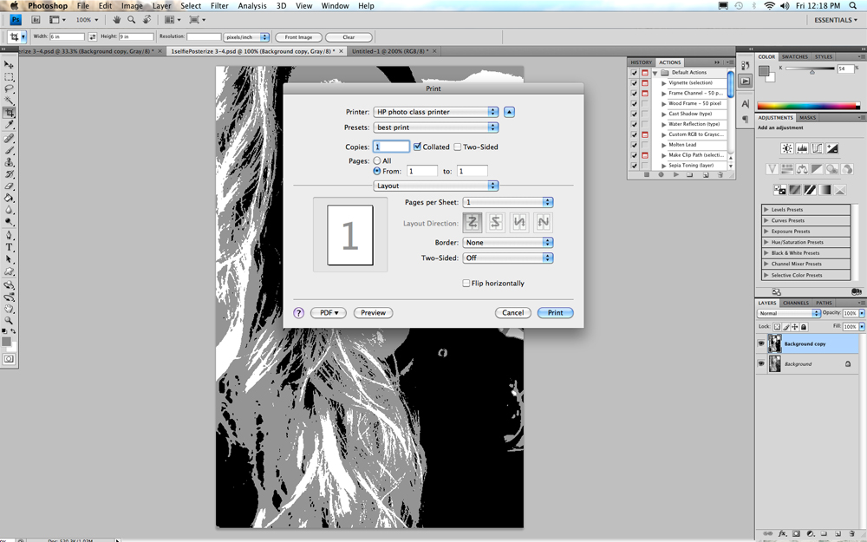Hide the Background copy layer
Image resolution: width=867 pixels, height=542 pixels.
[761, 343]
